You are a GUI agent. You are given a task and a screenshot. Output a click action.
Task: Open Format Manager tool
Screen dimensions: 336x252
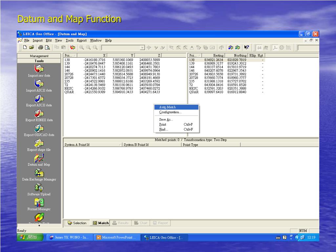[x=39, y=204]
